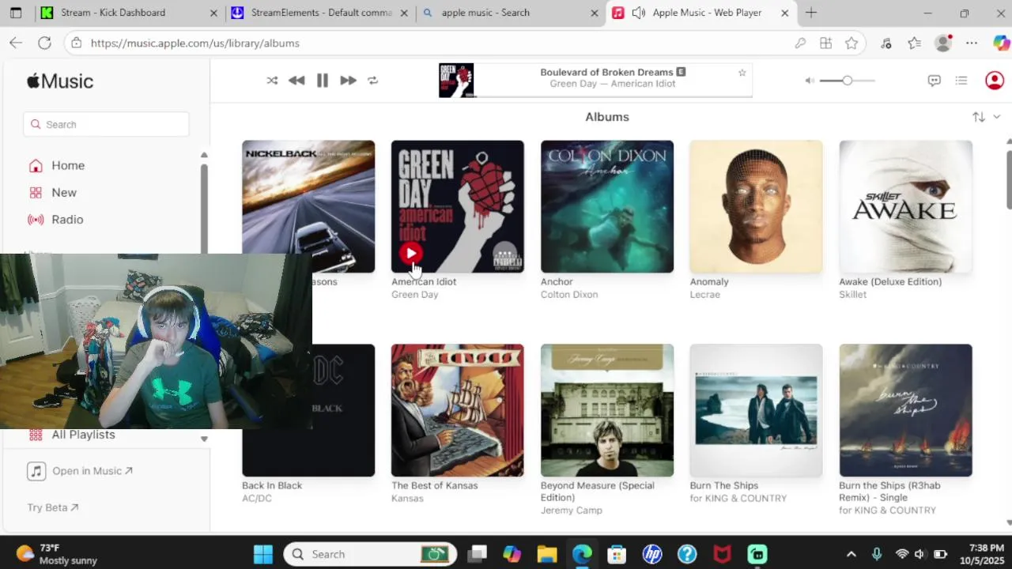
Task: Click the American Idiot album title
Action: [424, 281]
